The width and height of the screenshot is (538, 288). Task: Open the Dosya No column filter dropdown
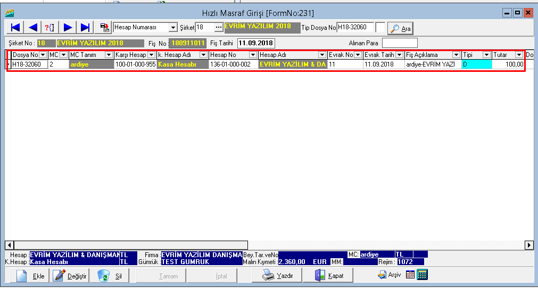click(x=43, y=55)
